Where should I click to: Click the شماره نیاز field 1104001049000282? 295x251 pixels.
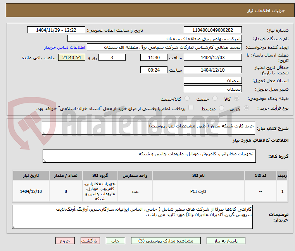(x=212, y=30)
